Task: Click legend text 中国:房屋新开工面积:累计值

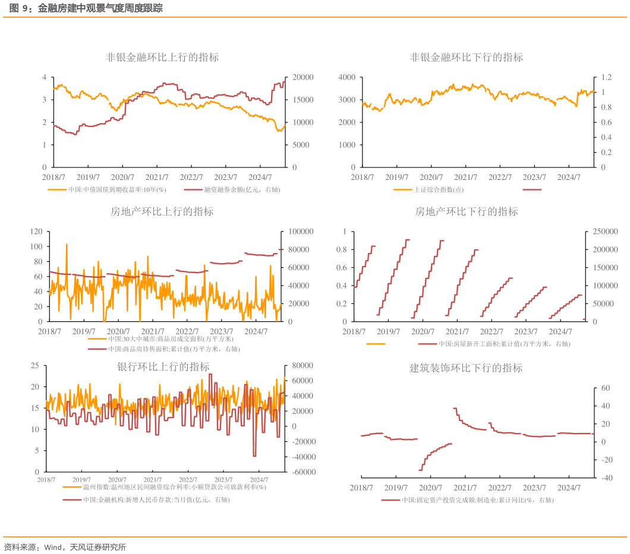Action: pyautogui.click(x=504, y=344)
